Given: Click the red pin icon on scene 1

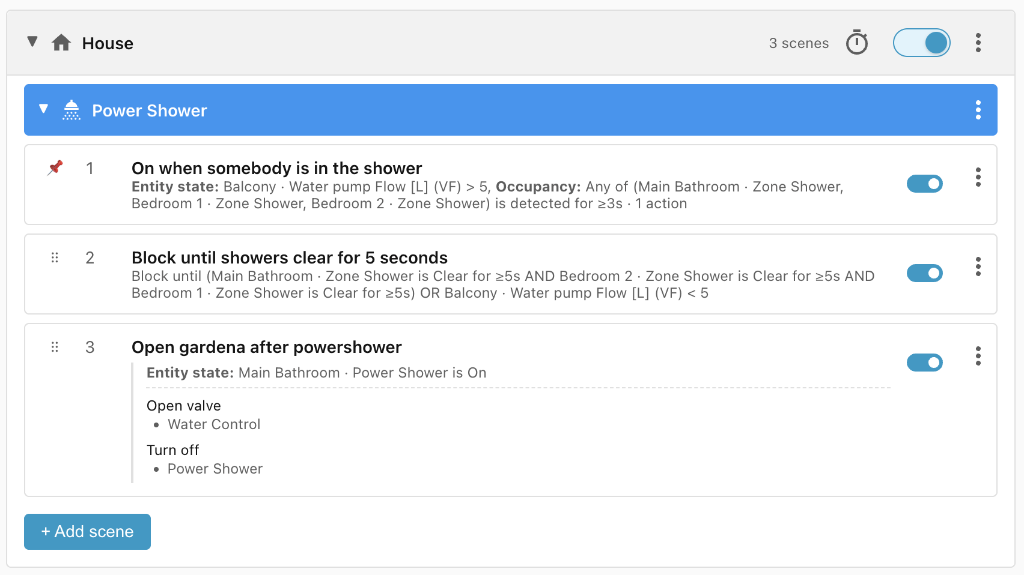Looking at the screenshot, I should pyautogui.click(x=55, y=167).
